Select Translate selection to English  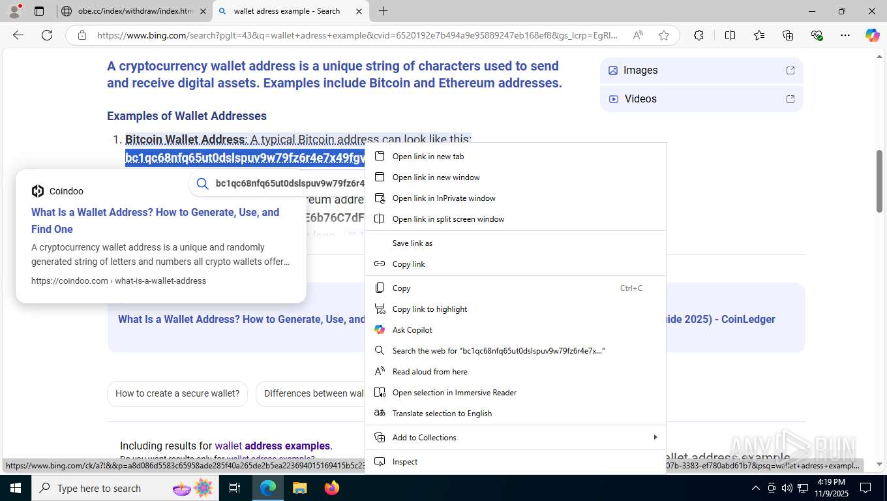515,414
